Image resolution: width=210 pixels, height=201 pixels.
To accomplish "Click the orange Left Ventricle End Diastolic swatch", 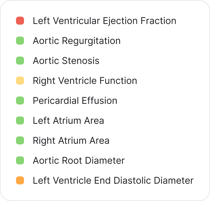I will pos(20,180).
